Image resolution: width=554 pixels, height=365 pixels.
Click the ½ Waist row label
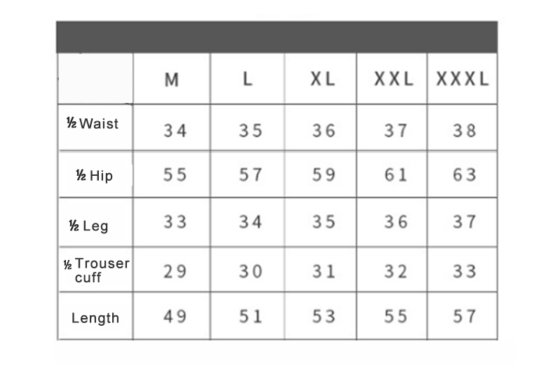(93, 123)
